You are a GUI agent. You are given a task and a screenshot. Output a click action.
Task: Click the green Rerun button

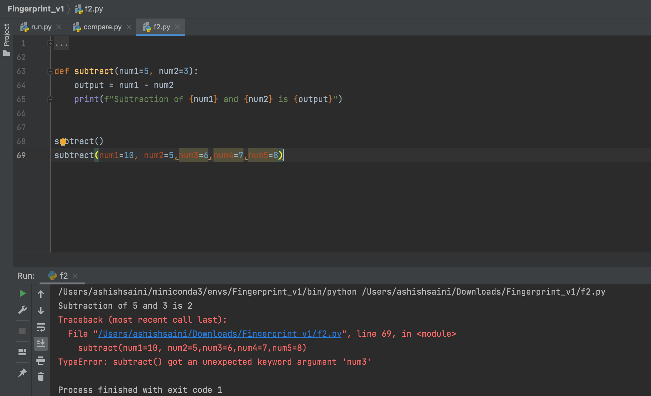[22, 293]
